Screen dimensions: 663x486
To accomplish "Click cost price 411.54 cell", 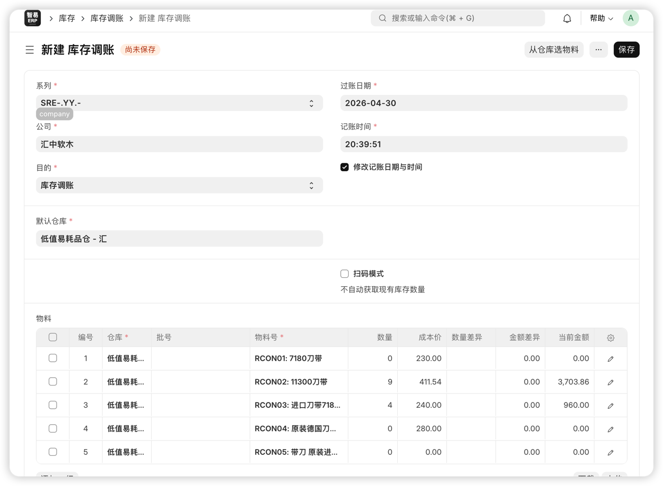I will click(422, 381).
